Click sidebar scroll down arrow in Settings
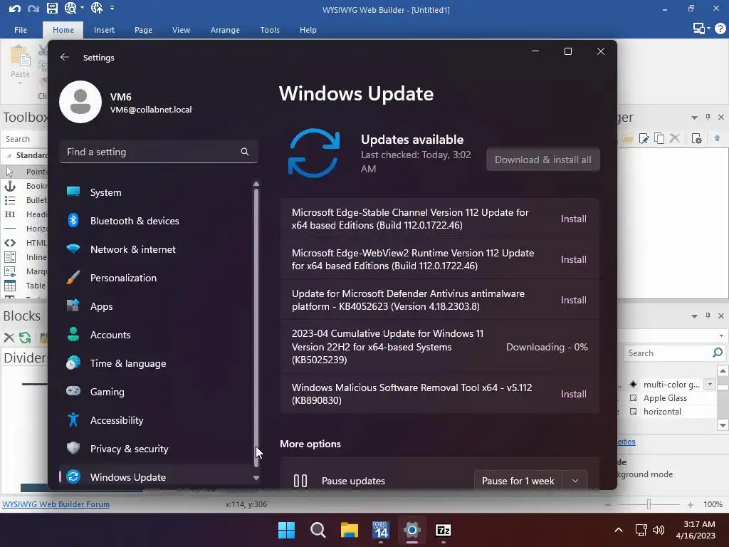Viewport: 729px width, 547px height. pos(256,478)
